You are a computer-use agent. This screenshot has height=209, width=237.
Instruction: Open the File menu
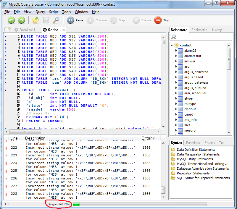pyautogui.click(x=7, y=12)
